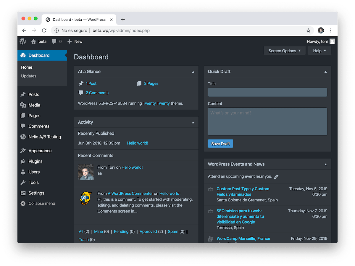
Task: Open A WordPress Commenter link
Action: click(x=130, y=194)
